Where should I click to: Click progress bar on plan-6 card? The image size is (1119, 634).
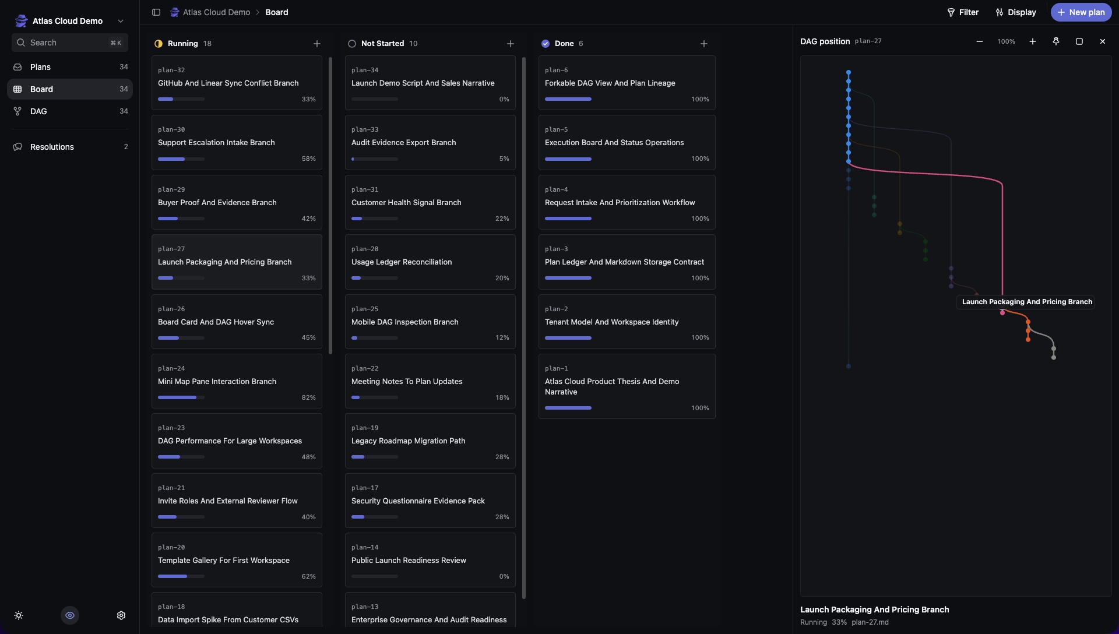pos(568,99)
